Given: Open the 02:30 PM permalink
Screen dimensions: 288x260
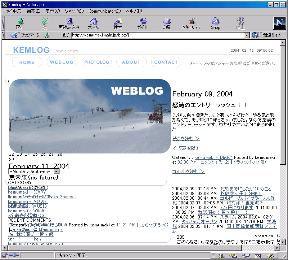Looking at the screenshot, I should pos(187,162).
